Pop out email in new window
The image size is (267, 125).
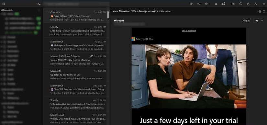(x=264, y=11)
